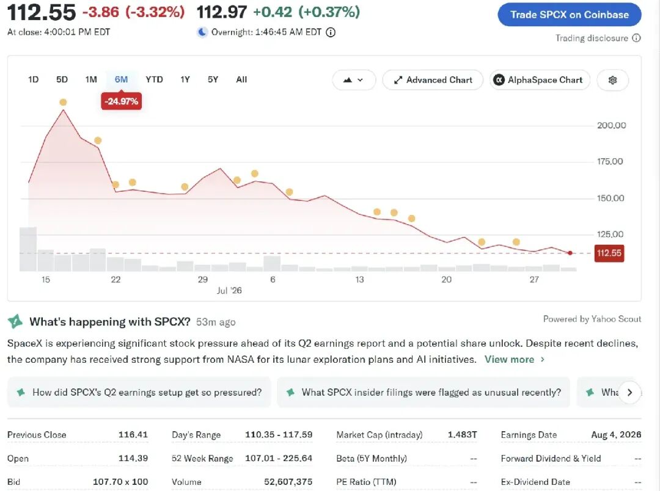The width and height of the screenshot is (660, 491).
Task: Click the overnight moon icon
Action: click(x=202, y=32)
